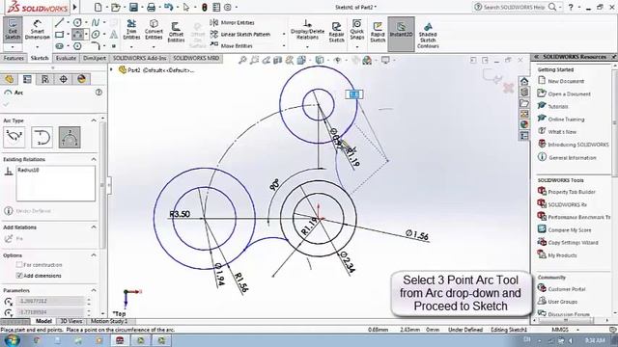618x347 pixels.
Task: Open the Smart Dimension dropdown arrow
Action: pos(38,47)
